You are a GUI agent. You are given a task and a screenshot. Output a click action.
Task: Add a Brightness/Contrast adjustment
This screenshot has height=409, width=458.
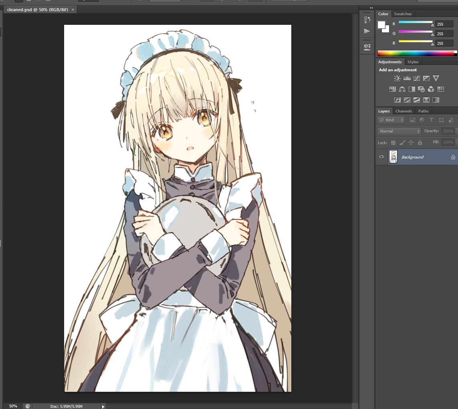tap(397, 78)
